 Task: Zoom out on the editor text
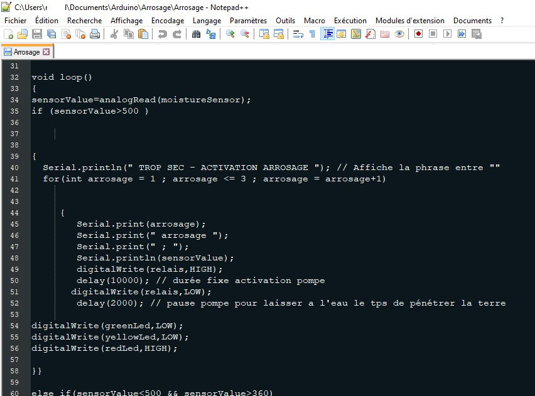coord(245,34)
